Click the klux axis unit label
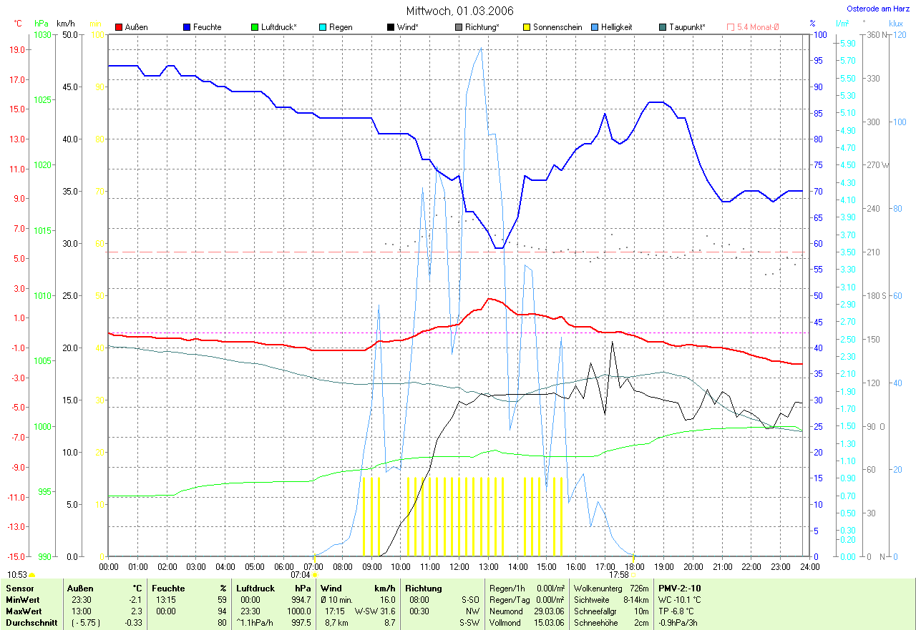This screenshot has height=630, width=916. point(896,24)
